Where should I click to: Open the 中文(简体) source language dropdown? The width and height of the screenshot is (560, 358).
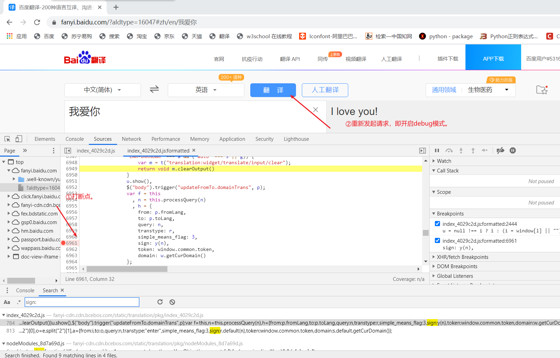pos(102,90)
